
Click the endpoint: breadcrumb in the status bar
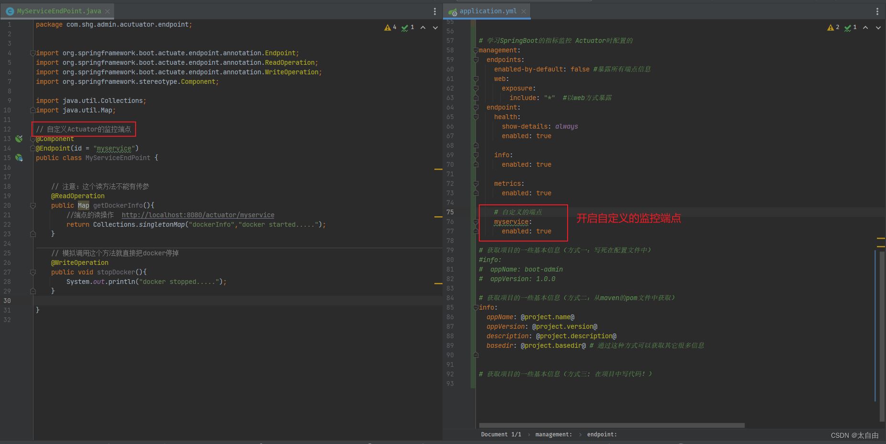pos(601,434)
